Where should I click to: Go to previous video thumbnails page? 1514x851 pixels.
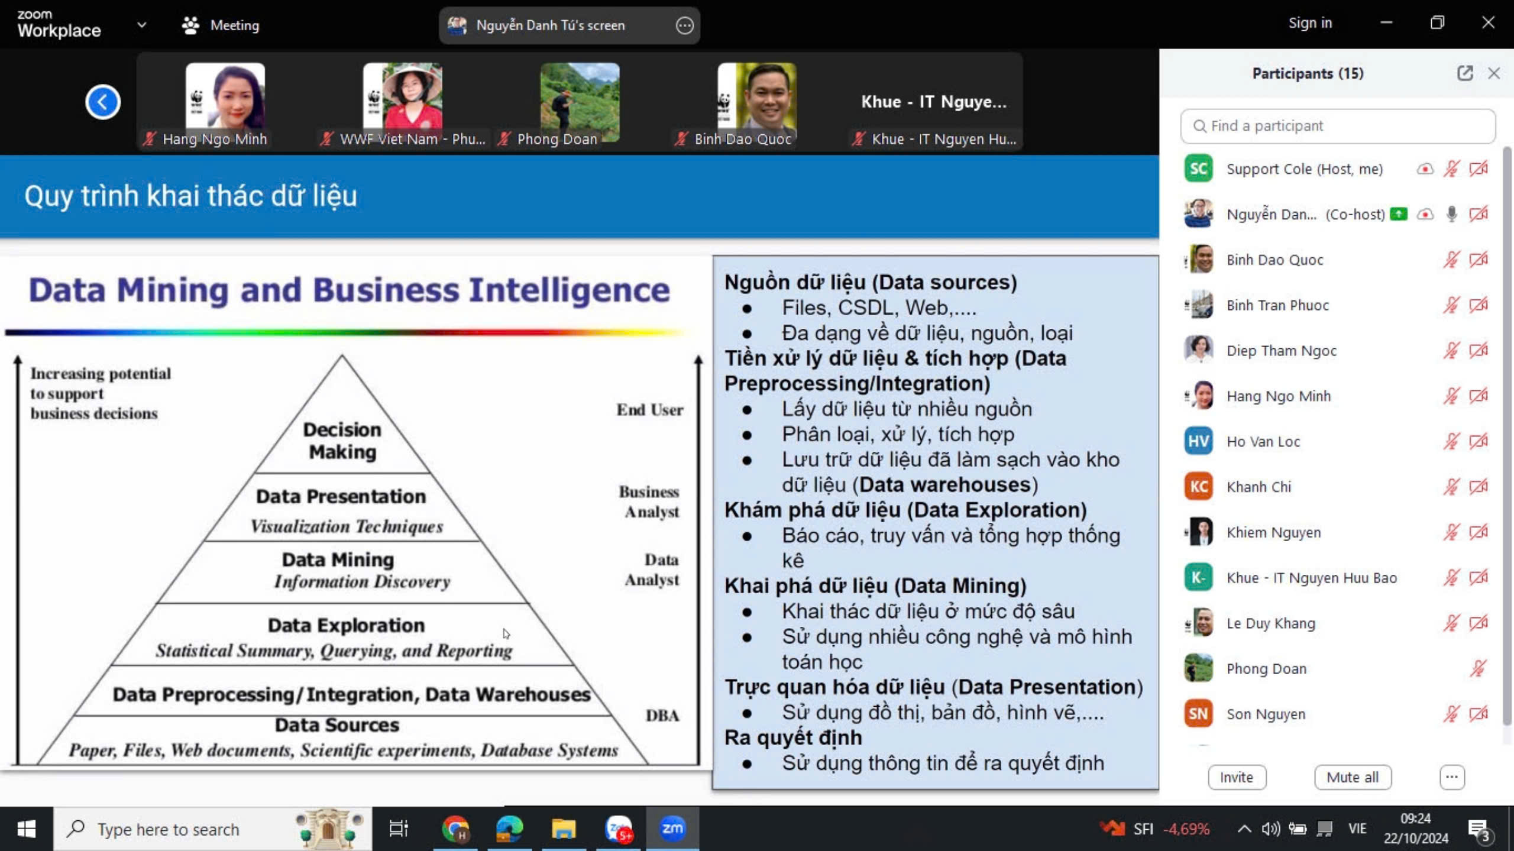102,102
